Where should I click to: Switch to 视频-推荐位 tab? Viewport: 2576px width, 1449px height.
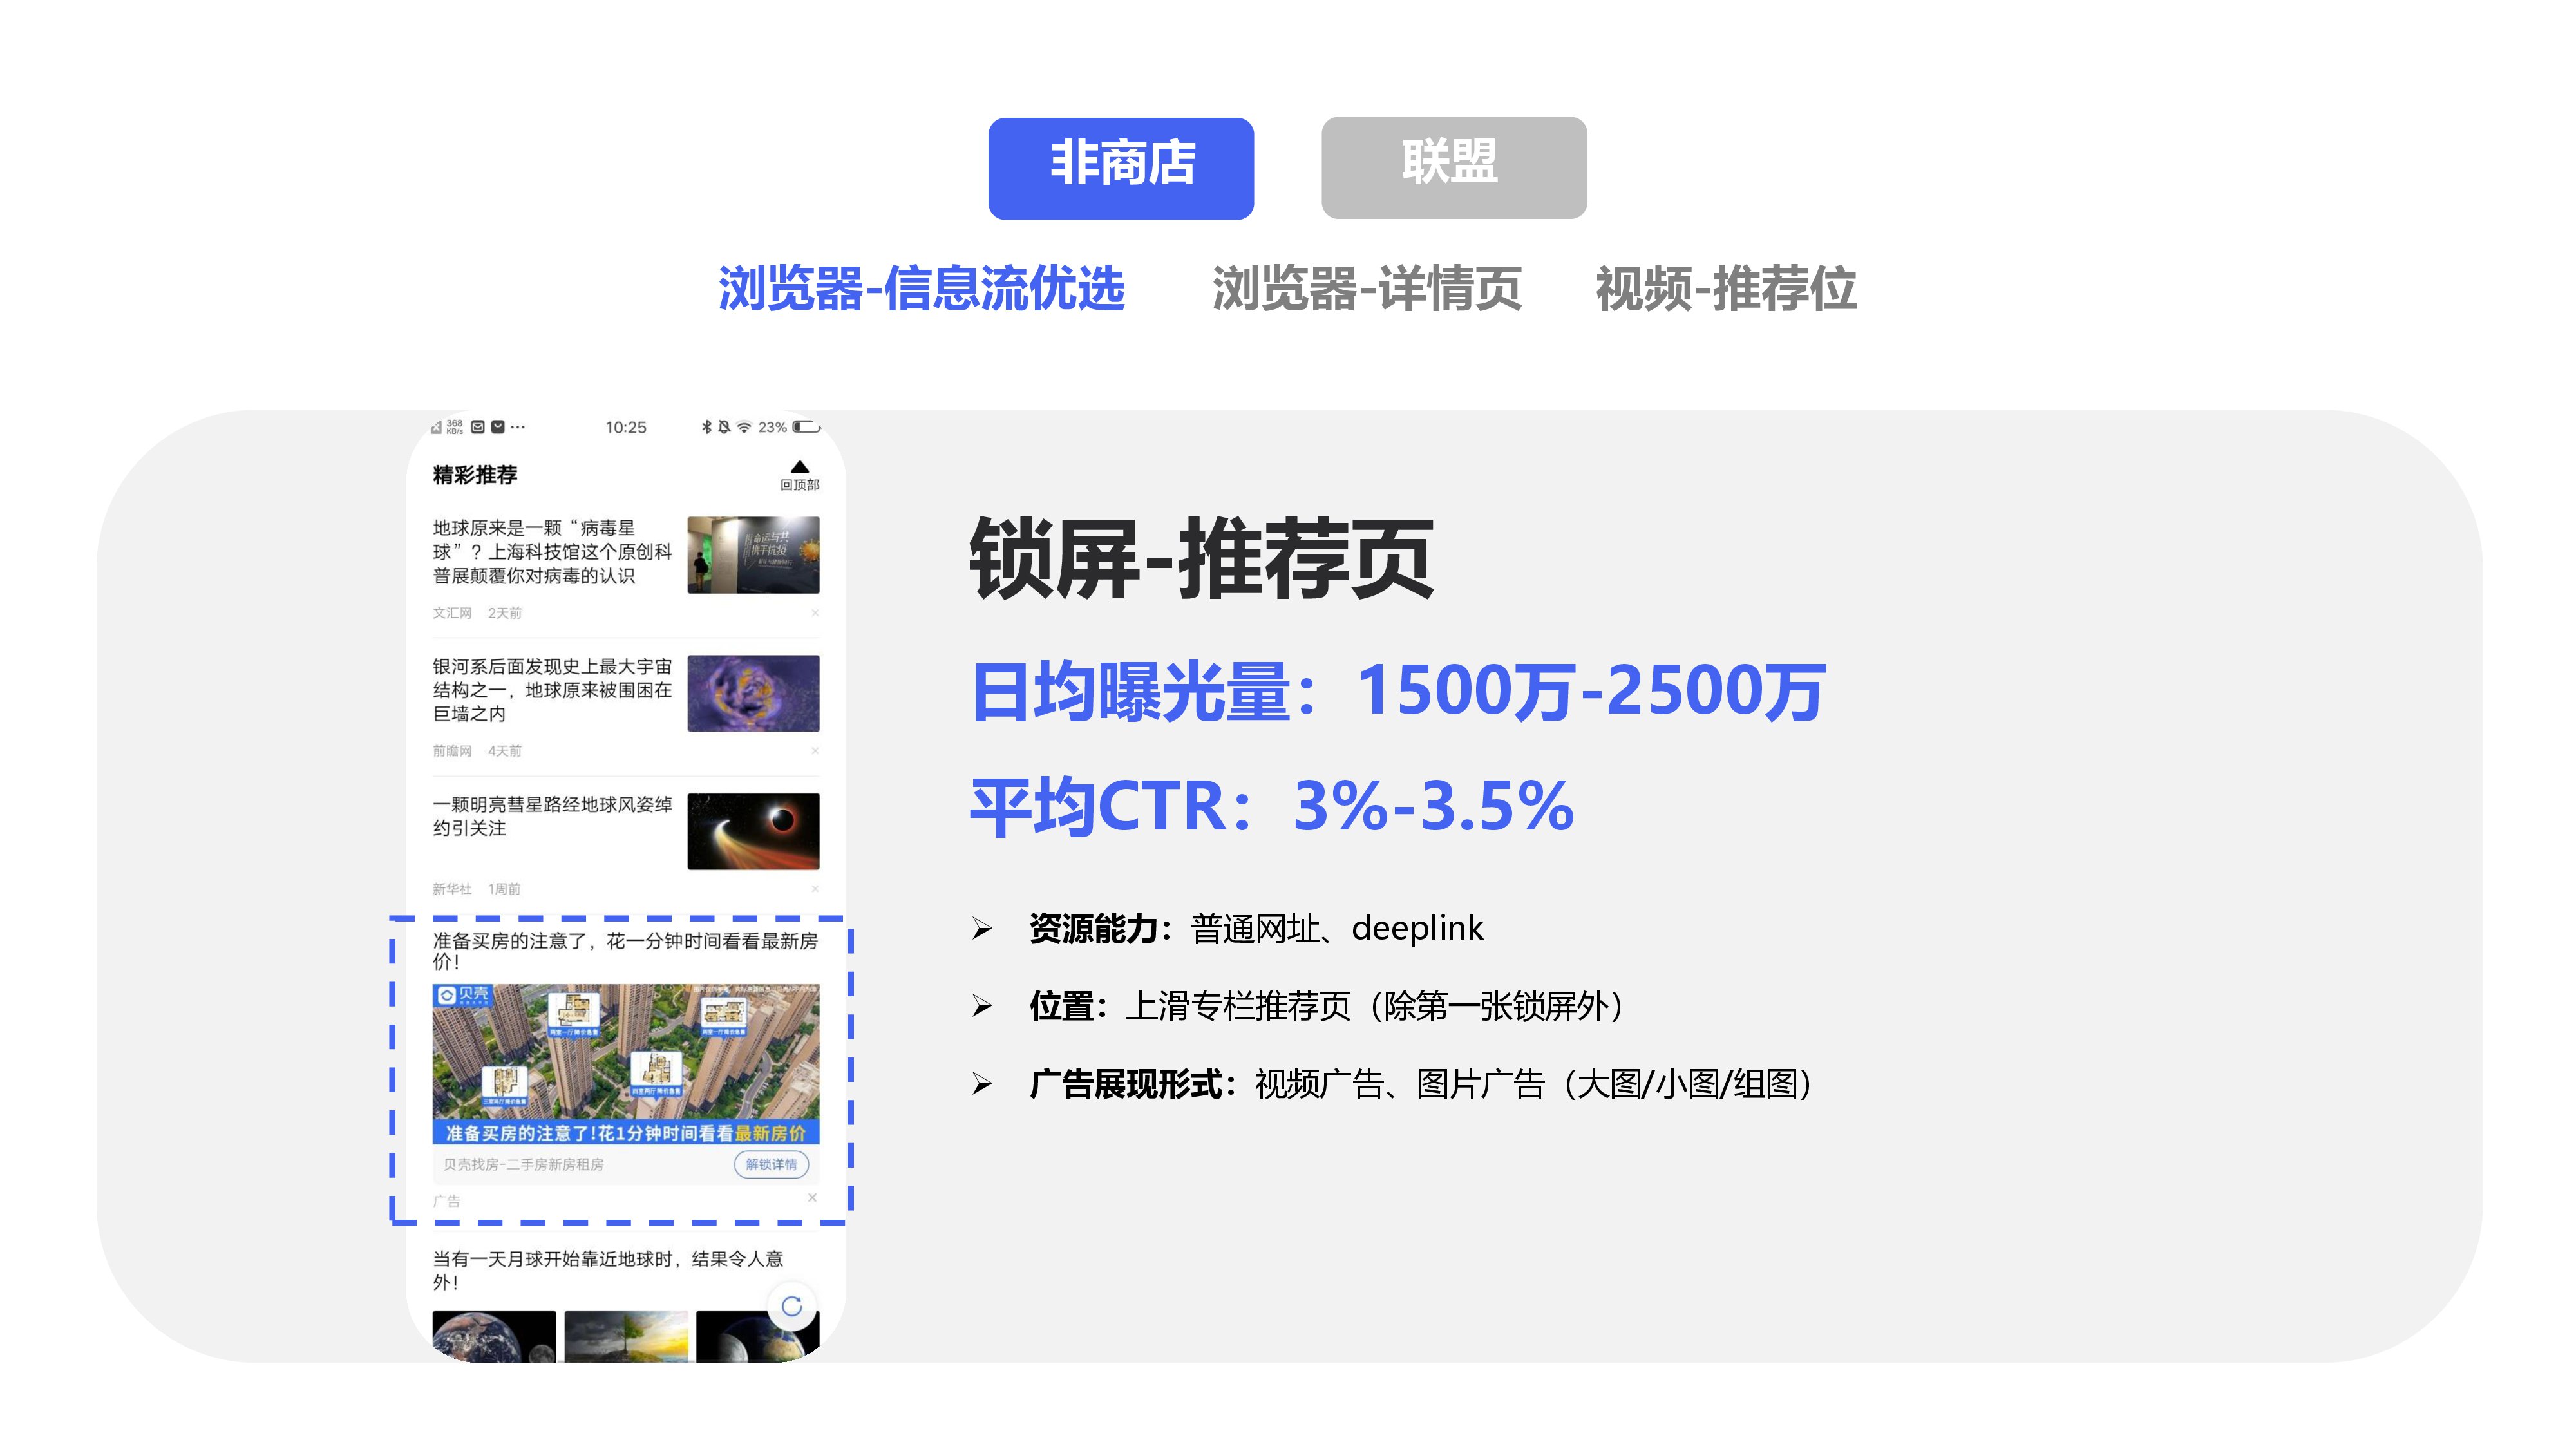pos(1726,289)
